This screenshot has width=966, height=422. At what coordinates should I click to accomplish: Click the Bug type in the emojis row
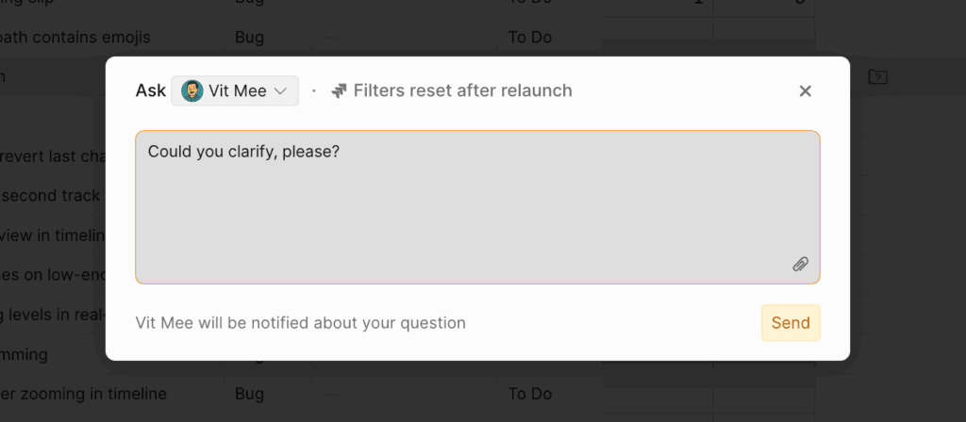(250, 38)
